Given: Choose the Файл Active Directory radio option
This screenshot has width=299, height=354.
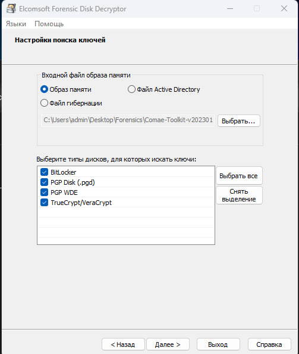Looking at the screenshot, I should (x=131, y=89).
